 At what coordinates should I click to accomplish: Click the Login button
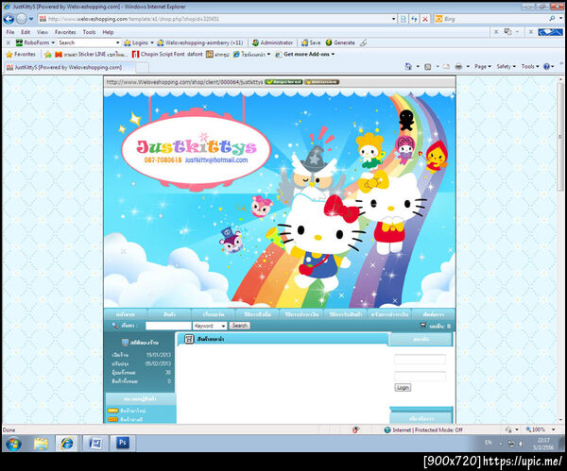(403, 388)
